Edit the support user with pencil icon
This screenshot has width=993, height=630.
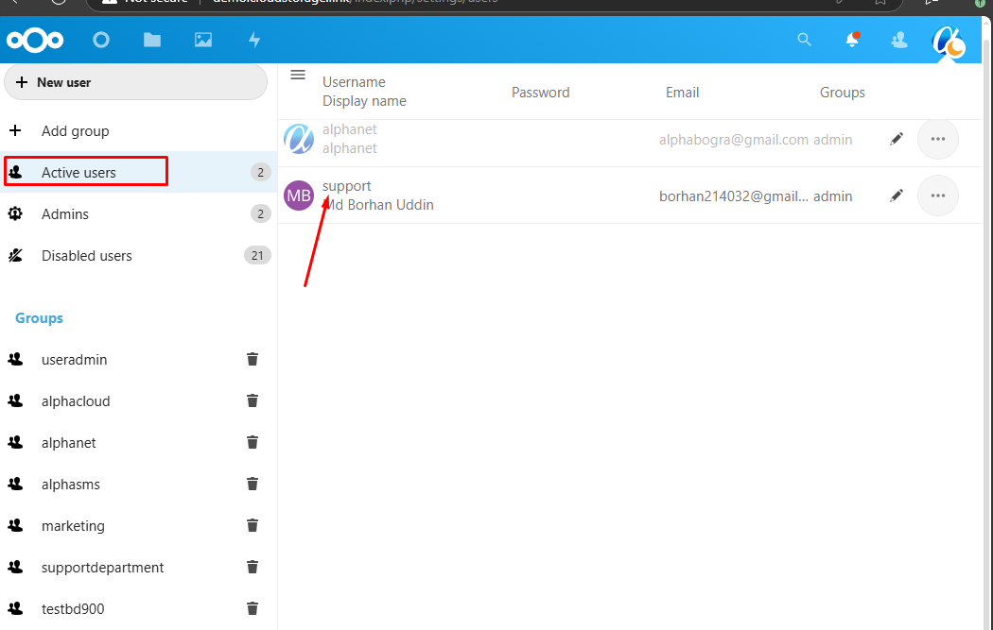click(x=897, y=196)
